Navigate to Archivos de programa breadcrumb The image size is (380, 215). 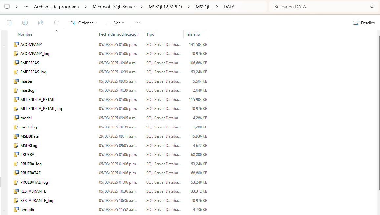(x=56, y=7)
